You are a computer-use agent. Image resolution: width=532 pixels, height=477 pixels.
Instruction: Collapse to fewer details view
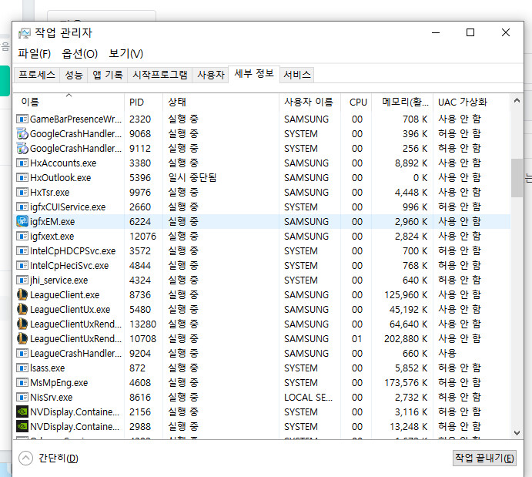tap(49, 459)
